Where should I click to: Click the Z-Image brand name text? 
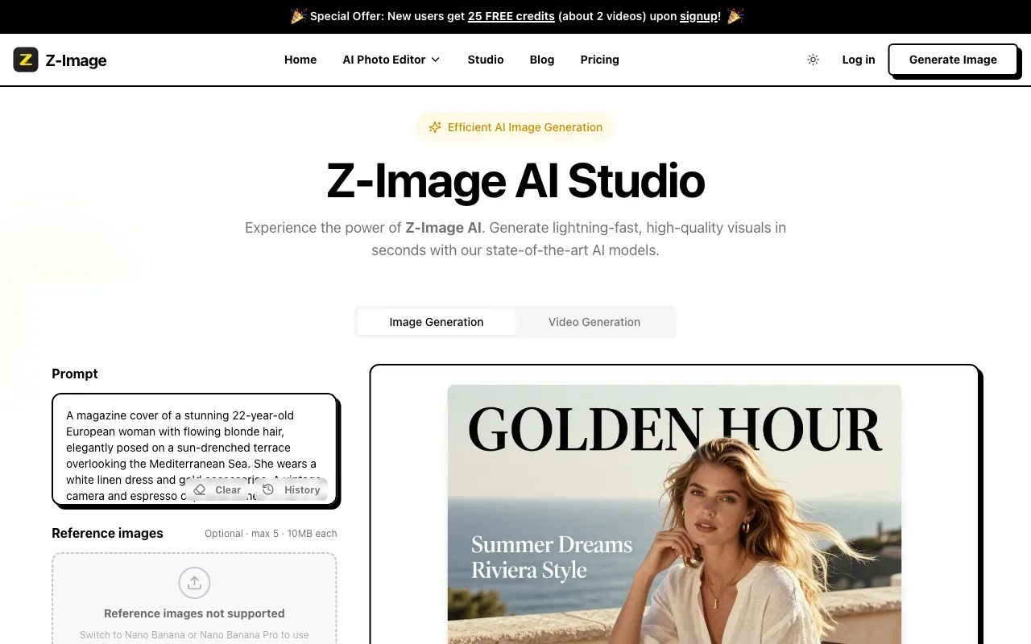tap(76, 60)
